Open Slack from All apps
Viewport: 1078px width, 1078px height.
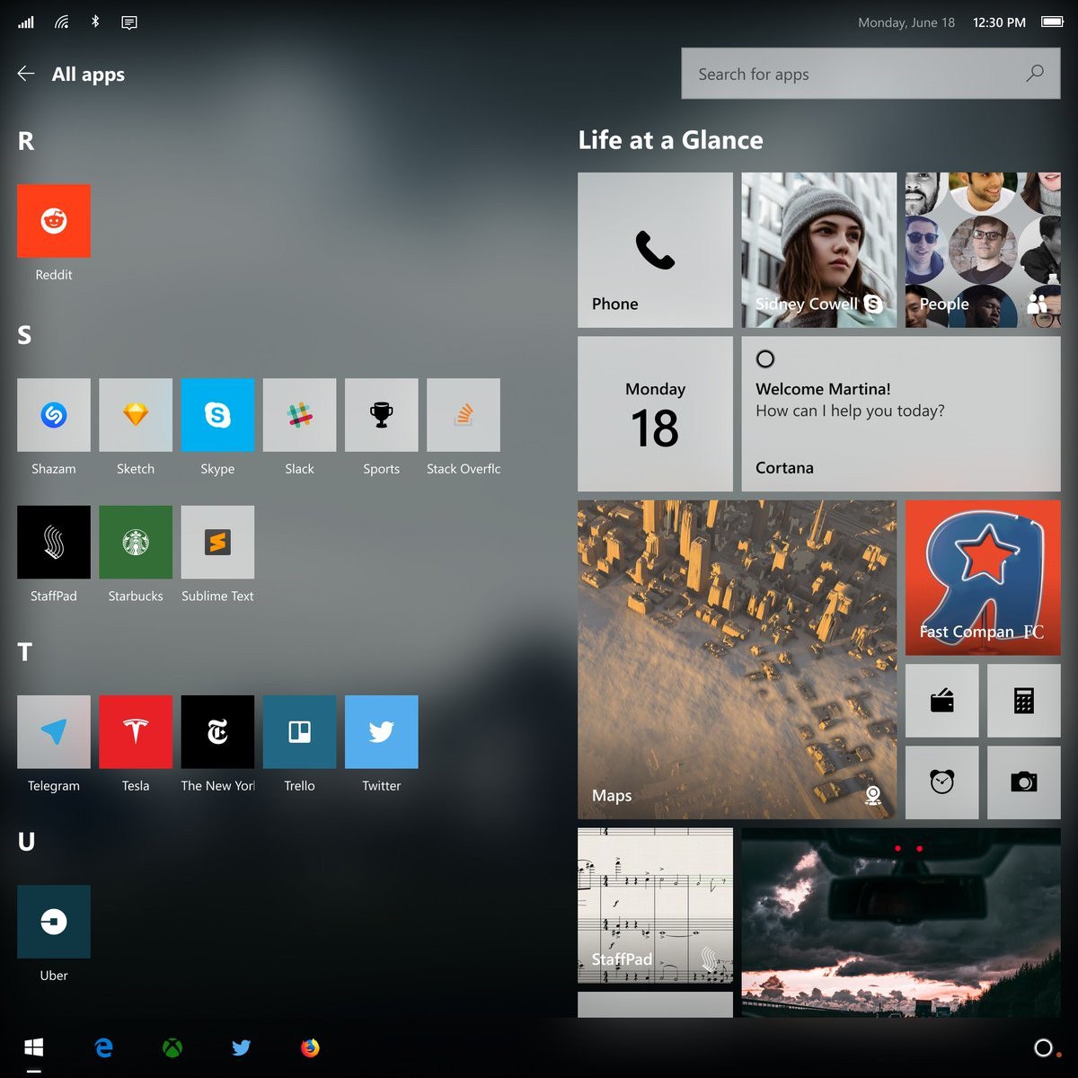pyautogui.click(x=299, y=415)
